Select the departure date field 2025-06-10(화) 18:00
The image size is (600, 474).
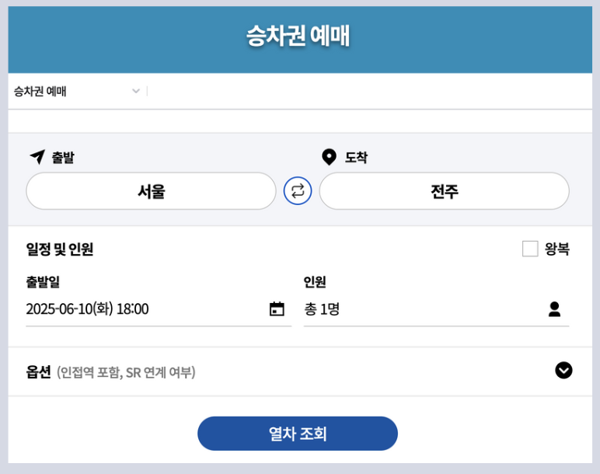pyautogui.click(x=159, y=309)
